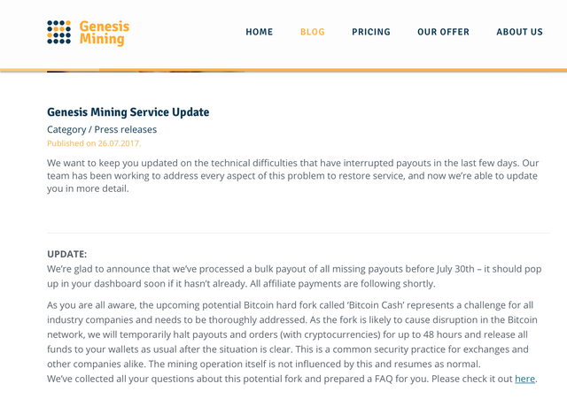Click the intro paragraph about technical difficulties
Screen dimensions: 567x399
pos(292,175)
